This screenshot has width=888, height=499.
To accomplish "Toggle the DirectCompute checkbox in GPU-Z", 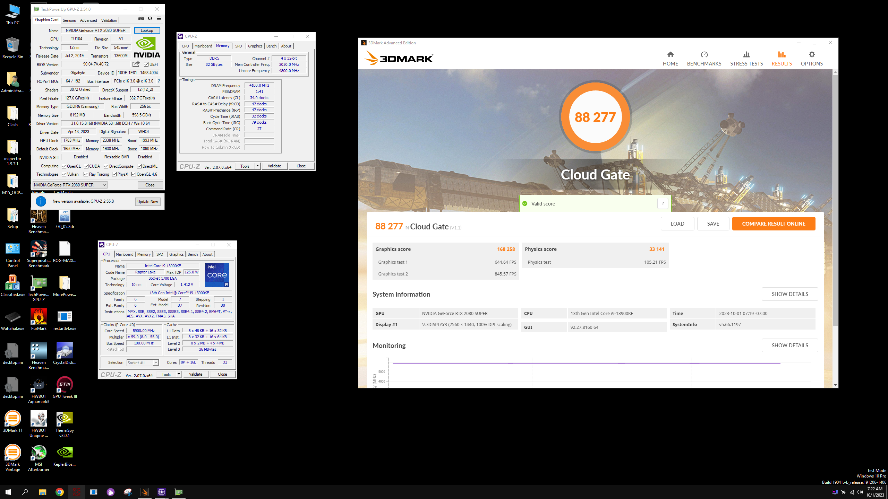I will tap(106, 166).
